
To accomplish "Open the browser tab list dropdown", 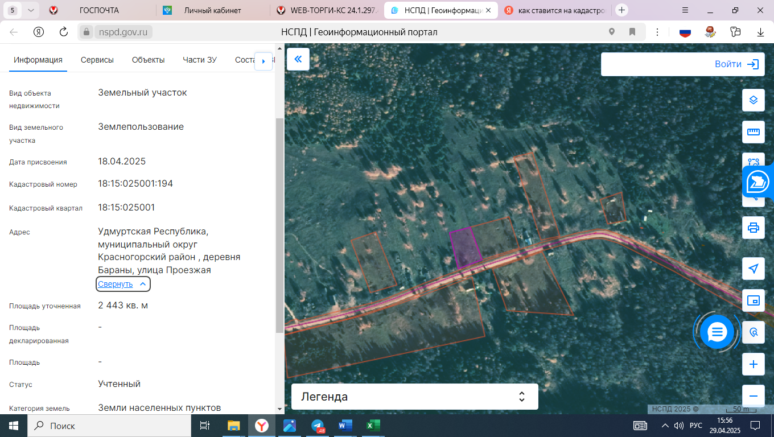I will [30, 10].
